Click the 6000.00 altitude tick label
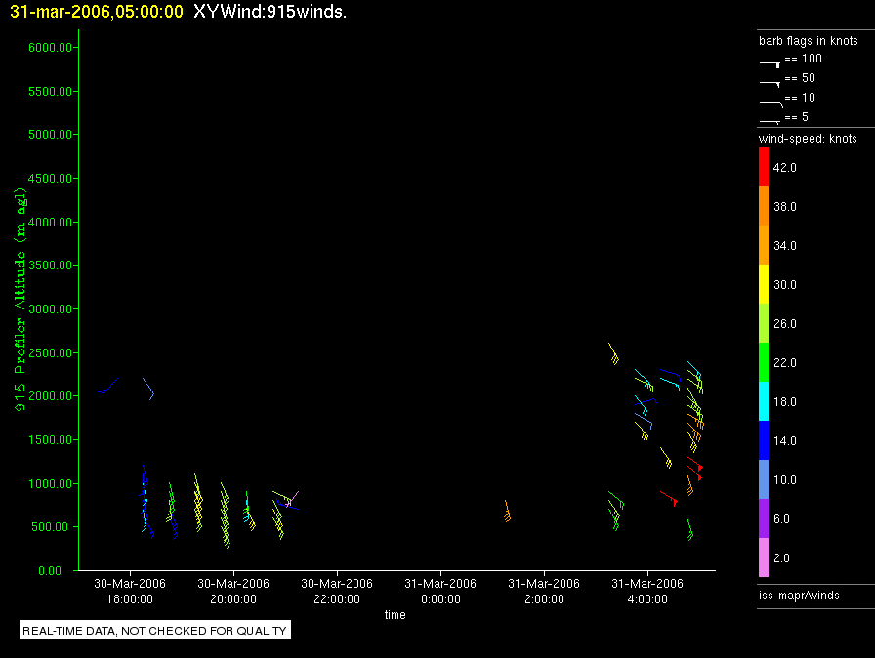The height and width of the screenshot is (658, 875). tap(50, 48)
